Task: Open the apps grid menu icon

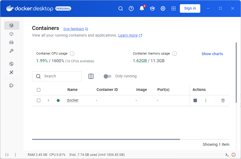Action: pos(174,8)
